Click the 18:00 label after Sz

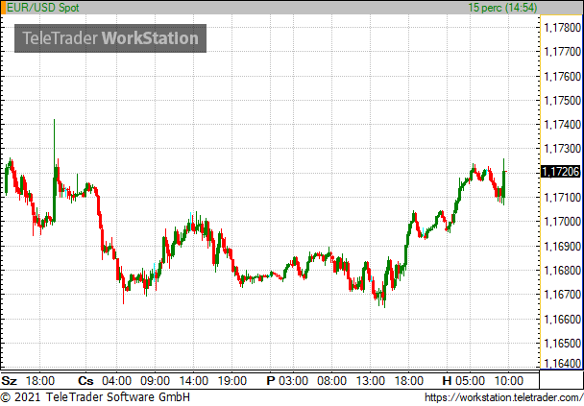pos(40,381)
